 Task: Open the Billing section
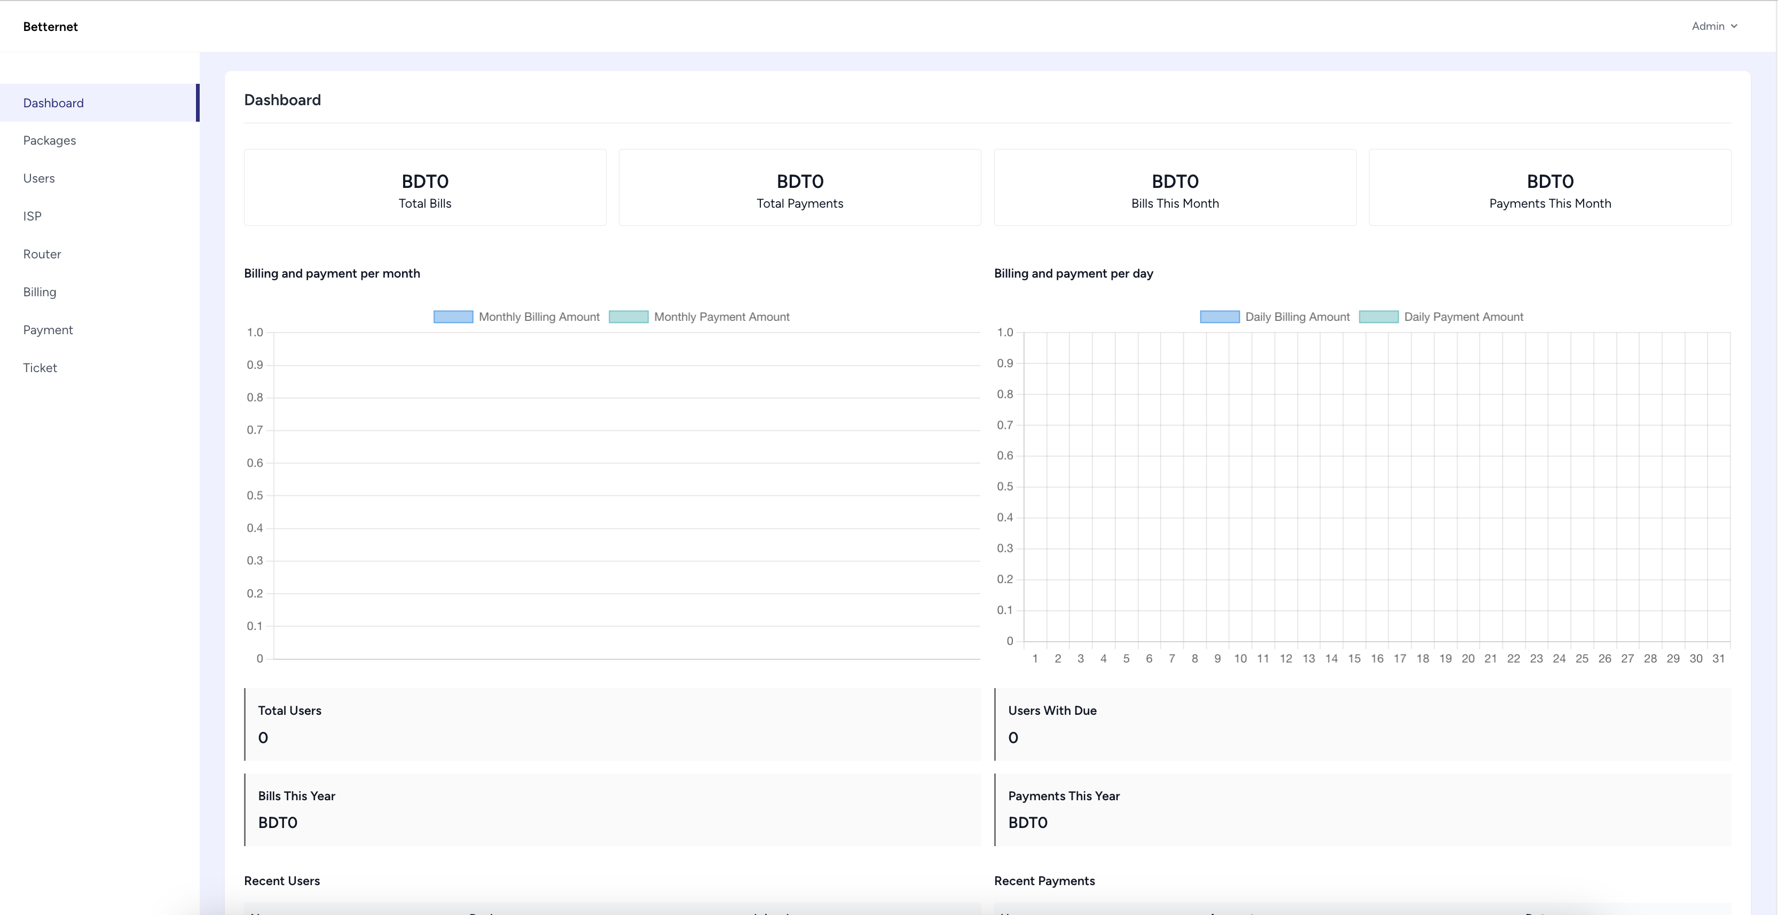pyautogui.click(x=40, y=291)
